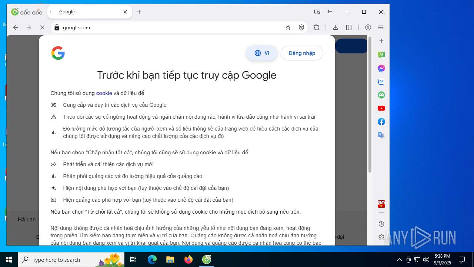This screenshot has height=267, width=474.
Task: Open Facebook in the sidebar
Action: pyautogui.click(x=381, y=122)
